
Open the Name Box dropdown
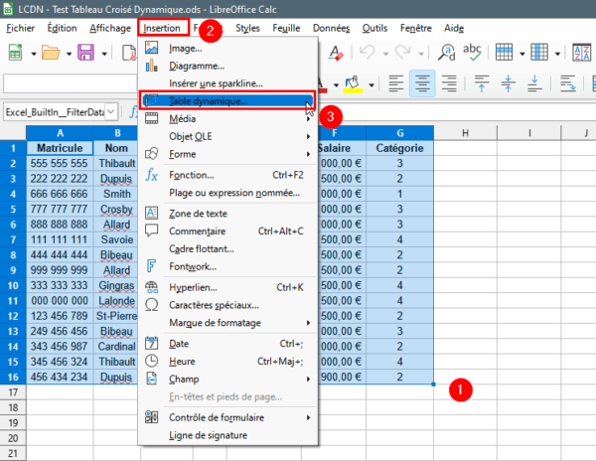pyautogui.click(x=111, y=111)
